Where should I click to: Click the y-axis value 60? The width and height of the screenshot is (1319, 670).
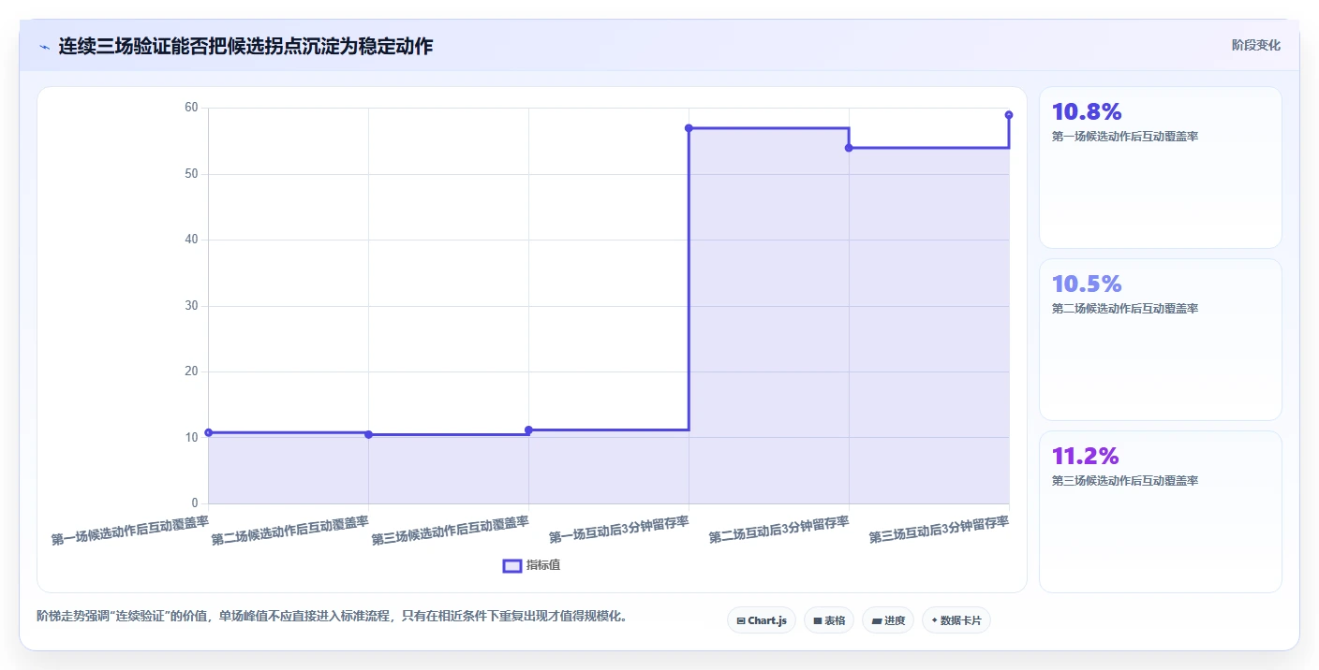(x=191, y=108)
